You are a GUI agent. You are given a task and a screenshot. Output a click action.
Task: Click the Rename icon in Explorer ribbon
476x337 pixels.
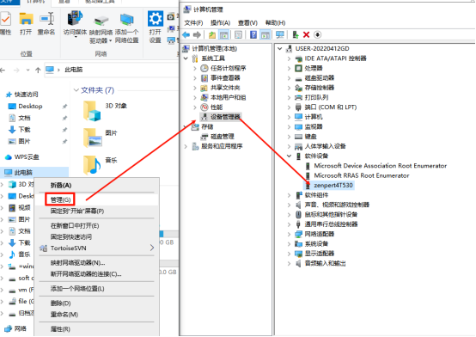point(47,19)
